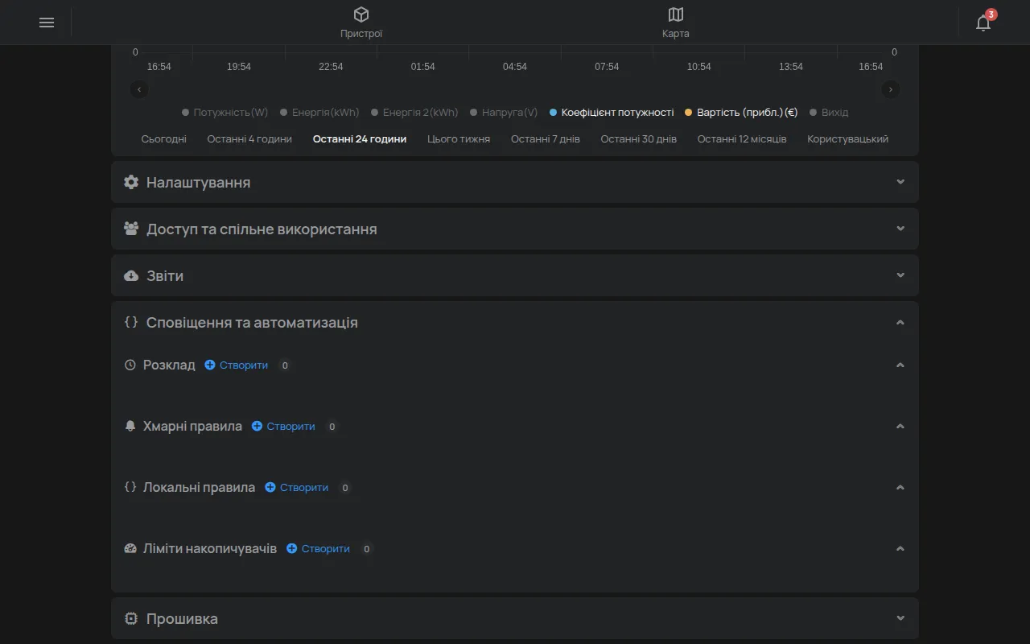Open the Пристрої cube icon
Viewport: 1030px width, 644px height.
pos(361,14)
